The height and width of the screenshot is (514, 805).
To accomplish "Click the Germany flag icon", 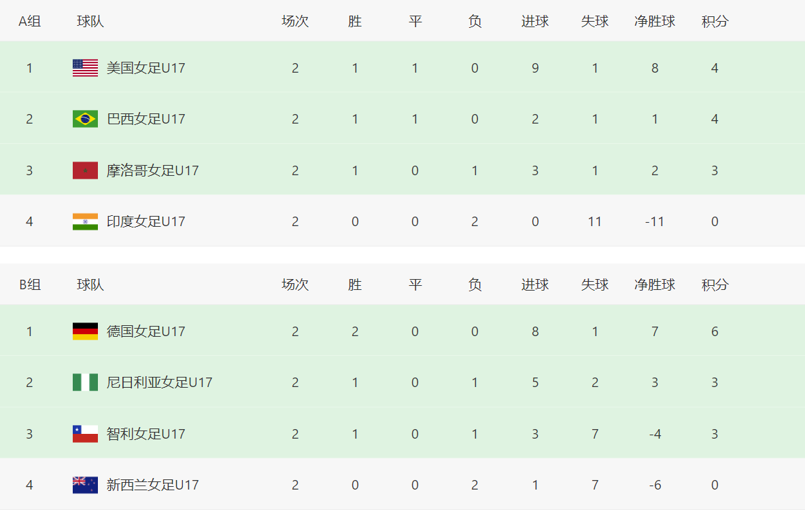I will tap(85, 331).
